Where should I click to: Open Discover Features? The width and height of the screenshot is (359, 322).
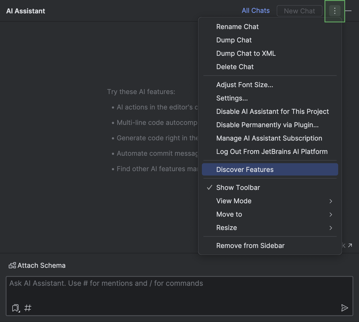[x=245, y=169]
